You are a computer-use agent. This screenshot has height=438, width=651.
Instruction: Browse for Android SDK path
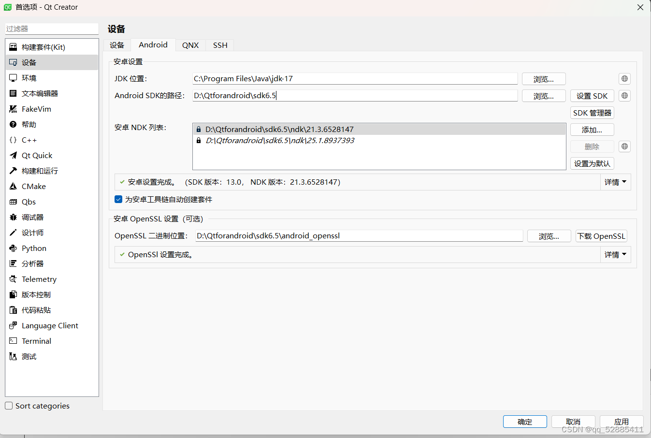coord(544,96)
